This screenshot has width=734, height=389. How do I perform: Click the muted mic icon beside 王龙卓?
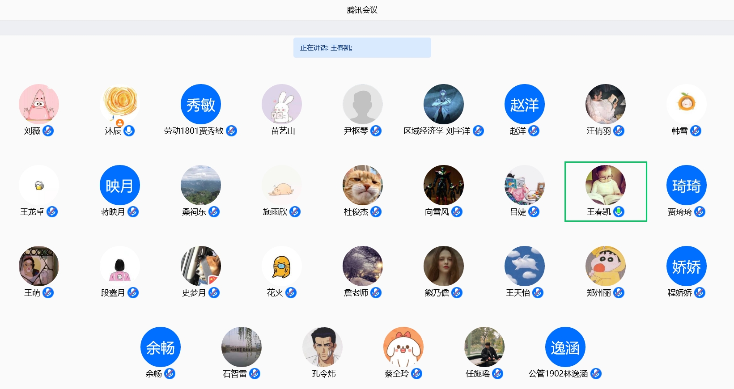click(52, 212)
